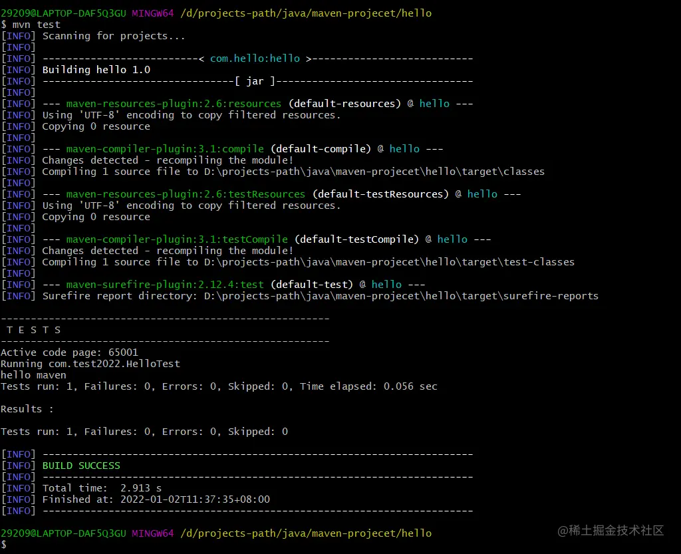Click 'com.hello:hello' project identifier
Image resolution: width=681 pixels, height=554 pixels.
(x=255, y=59)
